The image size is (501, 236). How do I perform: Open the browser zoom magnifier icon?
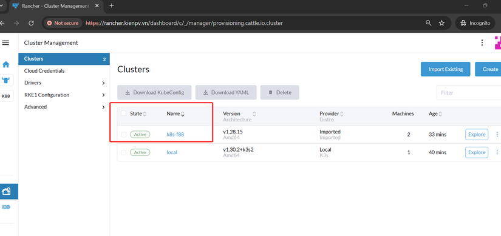(x=428, y=23)
